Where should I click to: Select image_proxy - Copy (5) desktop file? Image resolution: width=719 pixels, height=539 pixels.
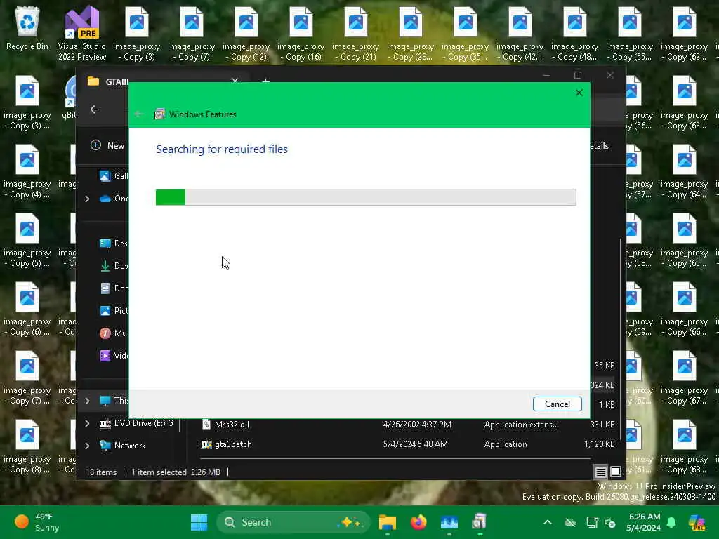27,240
